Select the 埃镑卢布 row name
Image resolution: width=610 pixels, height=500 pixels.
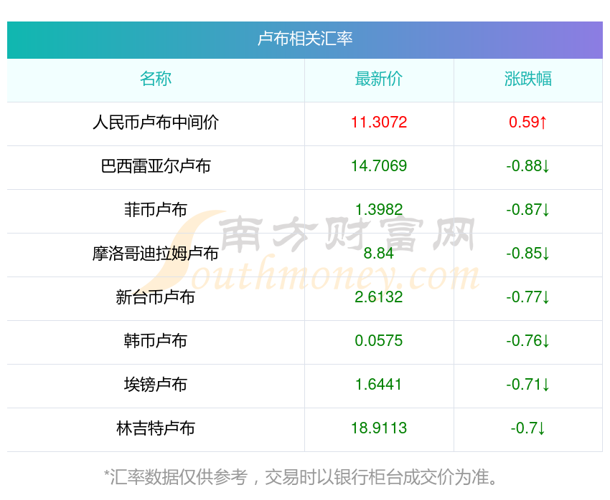pyautogui.click(x=156, y=385)
